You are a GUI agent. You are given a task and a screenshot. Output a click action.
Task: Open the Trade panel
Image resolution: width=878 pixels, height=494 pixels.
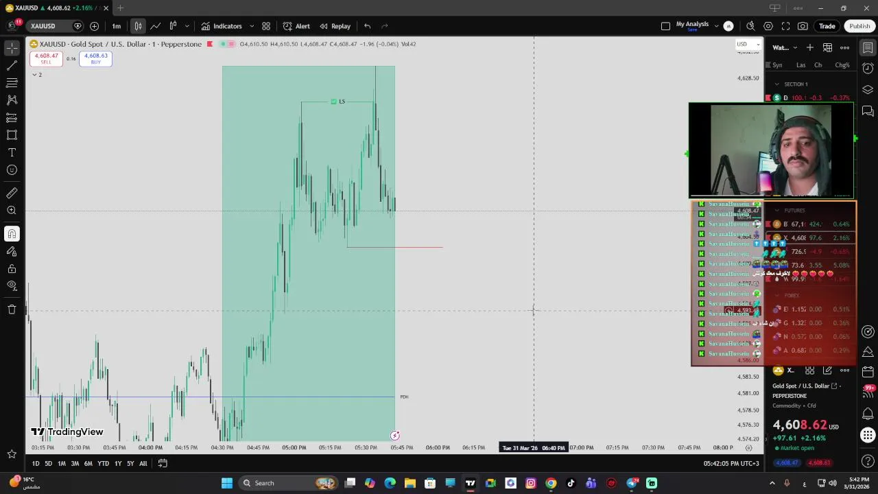(827, 26)
